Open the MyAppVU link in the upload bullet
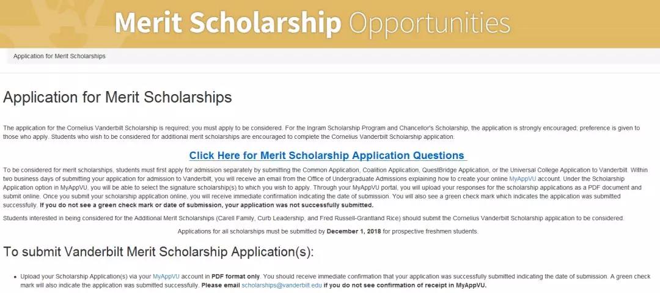 (167, 276)
